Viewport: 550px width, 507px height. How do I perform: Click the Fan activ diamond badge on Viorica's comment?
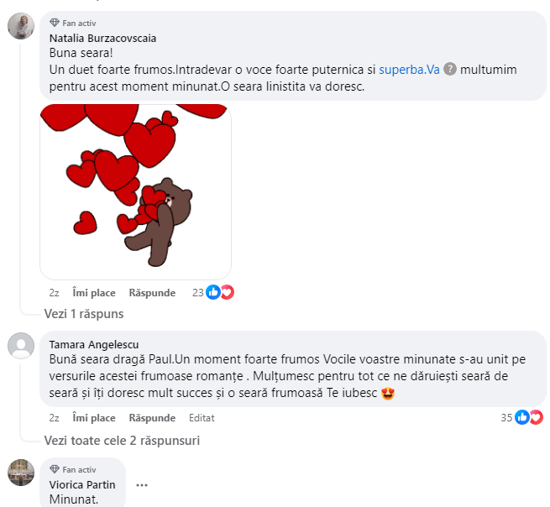tap(55, 469)
